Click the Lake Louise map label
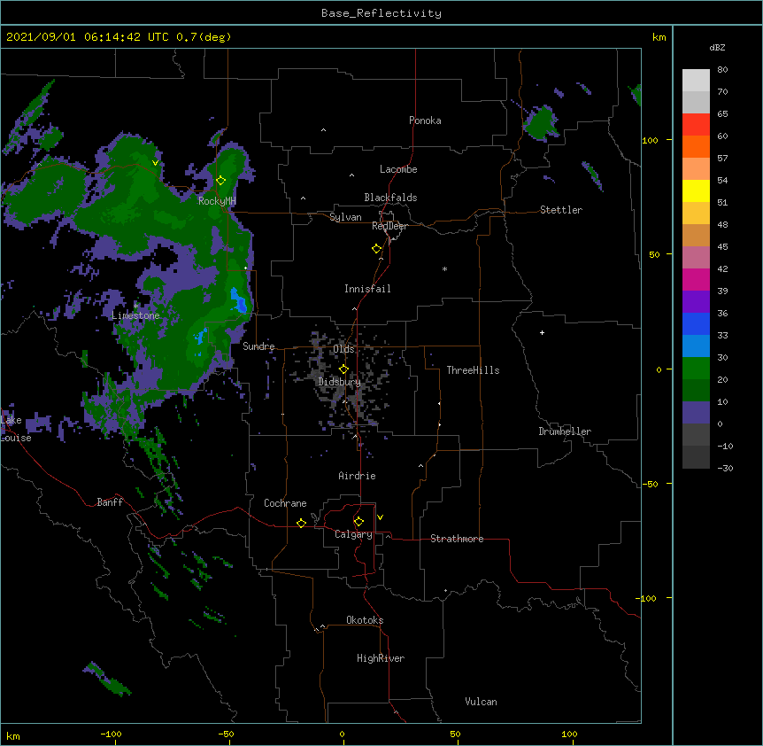Viewport: 763px width, 746px height. coord(16,429)
